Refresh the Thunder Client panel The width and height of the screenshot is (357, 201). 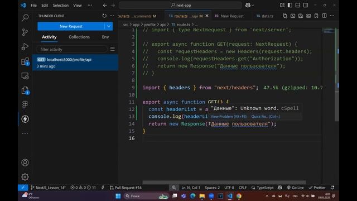[104, 16]
